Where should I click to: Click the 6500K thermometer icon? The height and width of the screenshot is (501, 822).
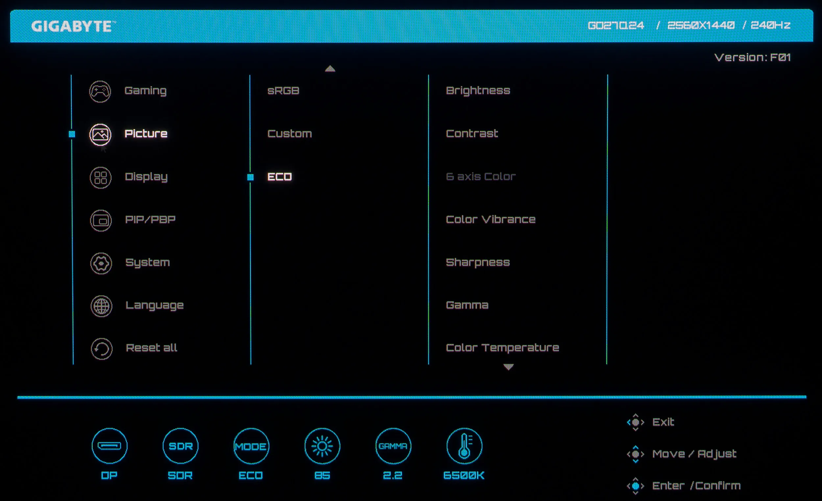[464, 446]
